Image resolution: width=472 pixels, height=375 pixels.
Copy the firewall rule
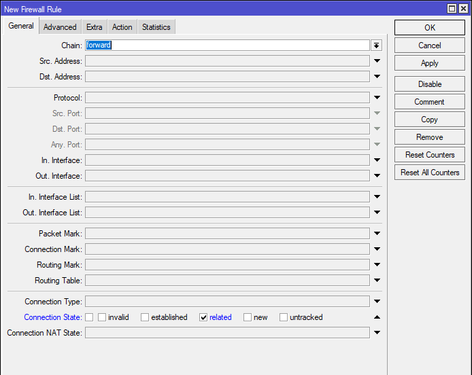click(430, 120)
